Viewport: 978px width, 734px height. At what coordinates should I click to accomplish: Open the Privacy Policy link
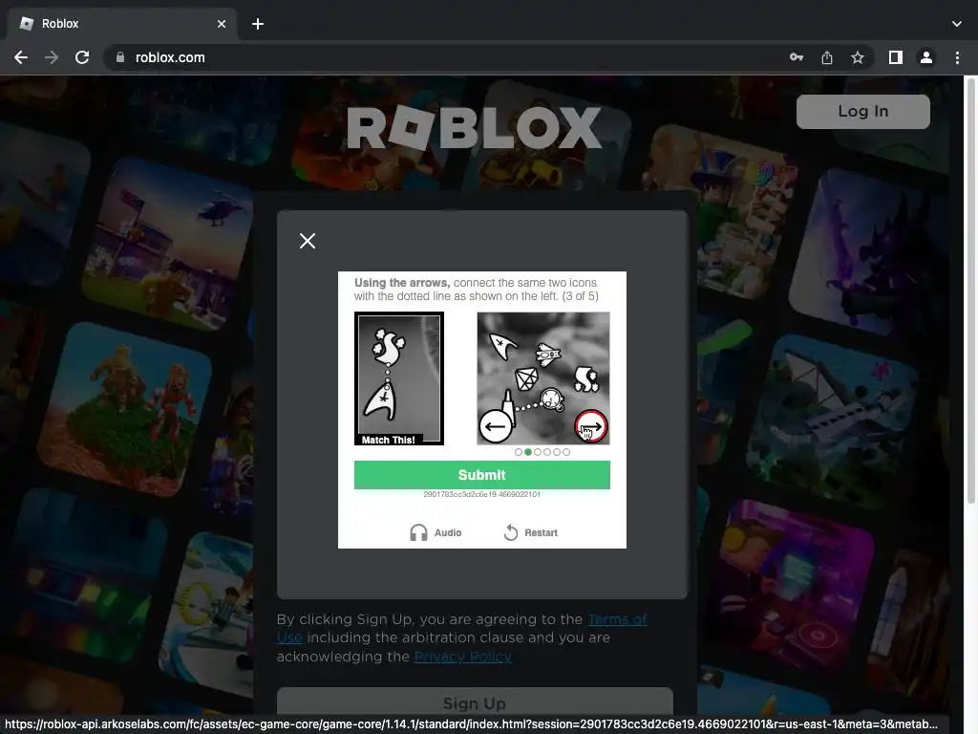point(463,657)
